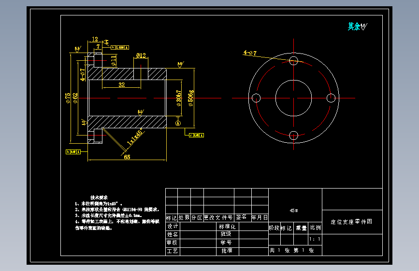Select the 4-Ø7 leader label on circular view

click(250, 53)
